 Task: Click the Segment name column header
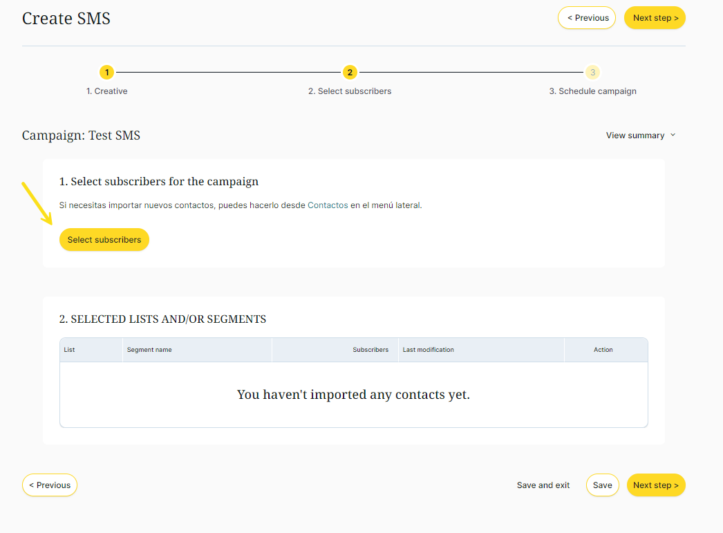coord(149,350)
